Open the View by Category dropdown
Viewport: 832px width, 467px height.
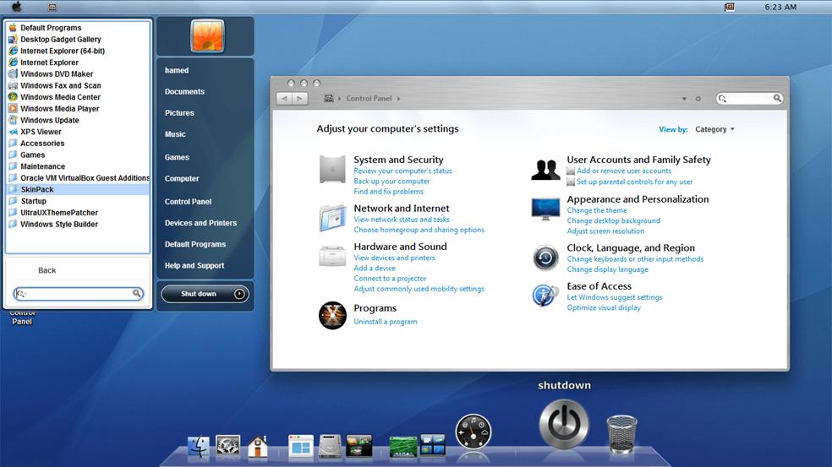click(714, 129)
